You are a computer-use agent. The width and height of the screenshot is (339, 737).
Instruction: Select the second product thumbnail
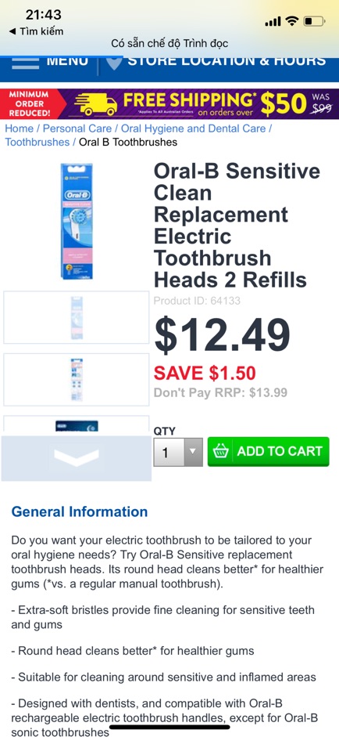[x=77, y=380]
